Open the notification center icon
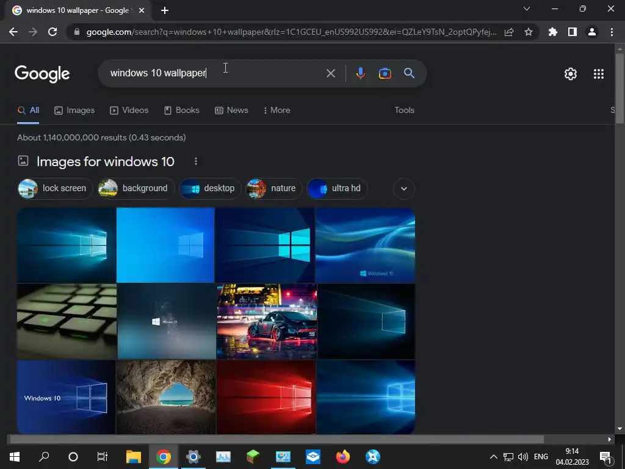625x469 pixels. pyautogui.click(x=605, y=457)
